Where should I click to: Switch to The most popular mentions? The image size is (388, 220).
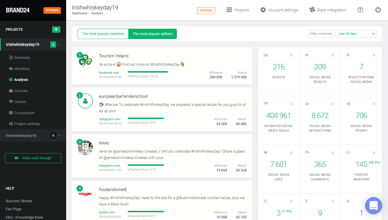tap(103, 34)
